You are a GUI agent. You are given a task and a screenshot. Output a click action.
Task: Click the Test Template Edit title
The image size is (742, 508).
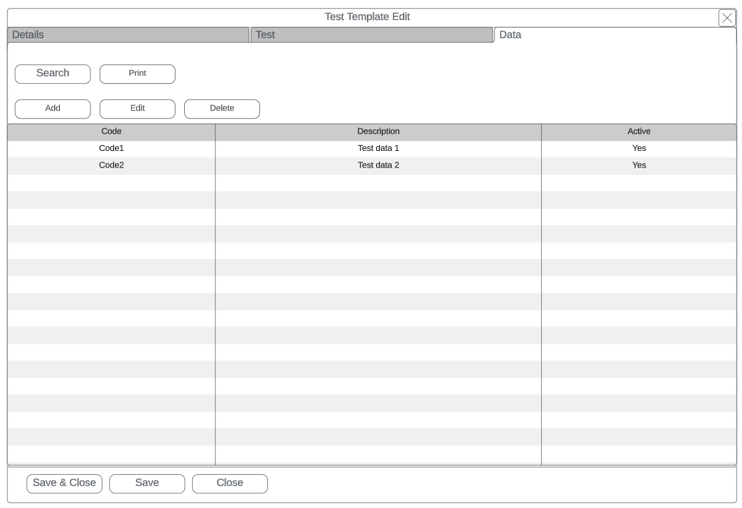pos(367,17)
